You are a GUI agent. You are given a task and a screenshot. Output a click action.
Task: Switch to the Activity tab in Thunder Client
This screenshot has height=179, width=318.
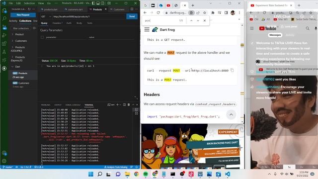[x=13, y=21]
